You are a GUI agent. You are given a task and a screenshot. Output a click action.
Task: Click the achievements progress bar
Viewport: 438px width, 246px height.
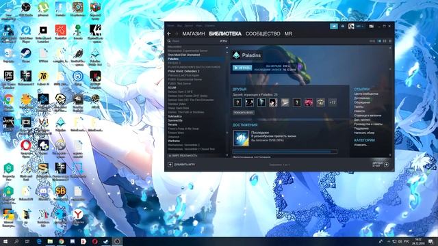(x=285, y=152)
